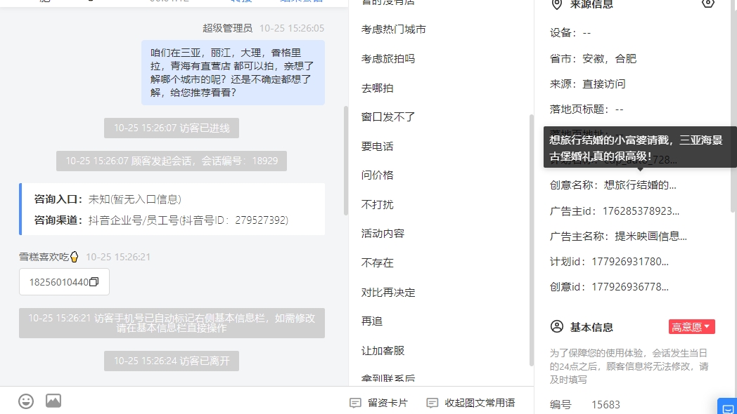The image size is (737, 414).
Task: Click the right info panel scrollbar
Action: click(x=733, y=105)
